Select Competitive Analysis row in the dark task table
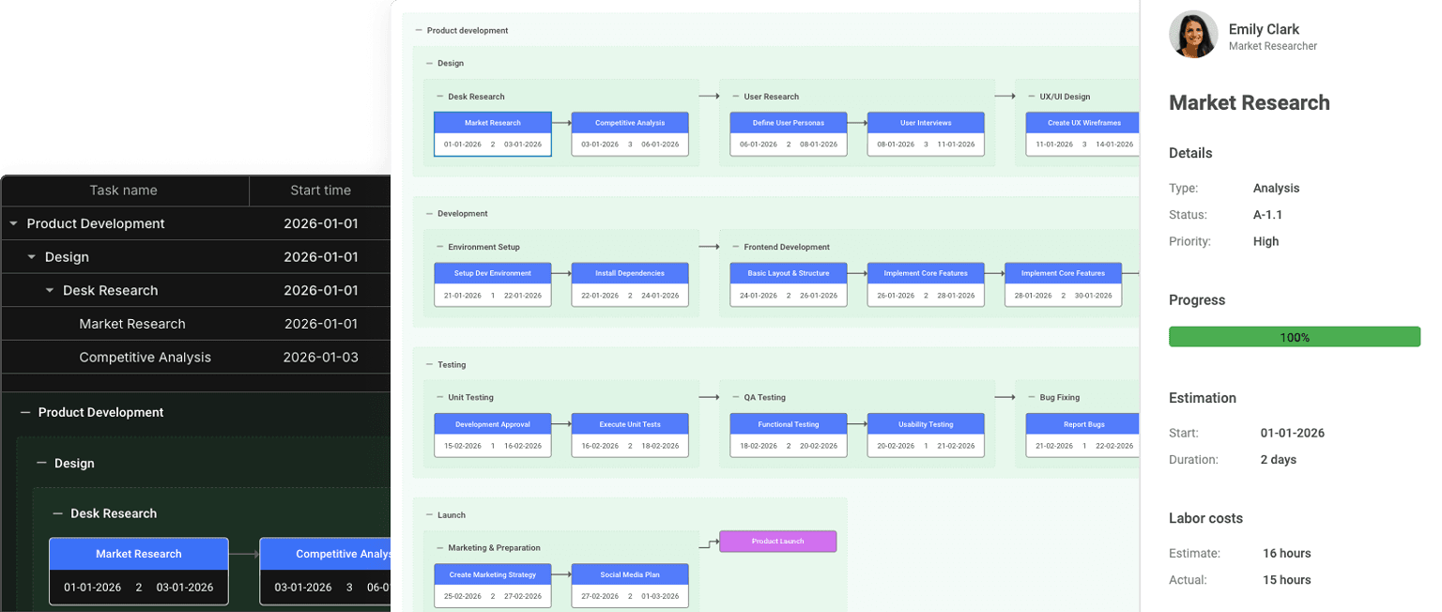The width and height of the screenshot is (1442, 612). (195, 358)
